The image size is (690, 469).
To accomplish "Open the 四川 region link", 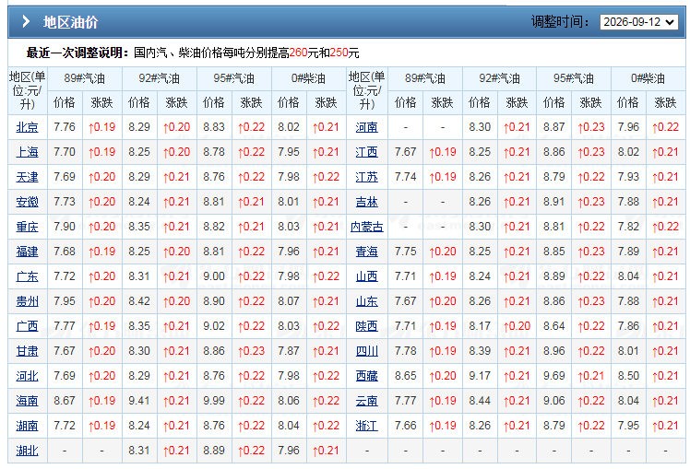I will pyautogui.click(x=367, y=351).
